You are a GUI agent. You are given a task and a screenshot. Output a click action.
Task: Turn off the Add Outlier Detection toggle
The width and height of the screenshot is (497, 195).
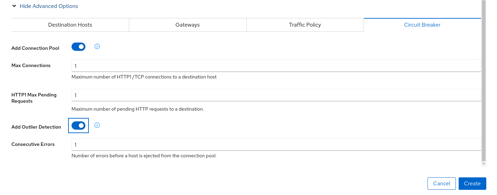point(78,126)
